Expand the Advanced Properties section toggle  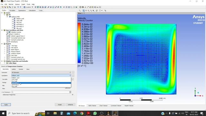[x=72, y=94]
